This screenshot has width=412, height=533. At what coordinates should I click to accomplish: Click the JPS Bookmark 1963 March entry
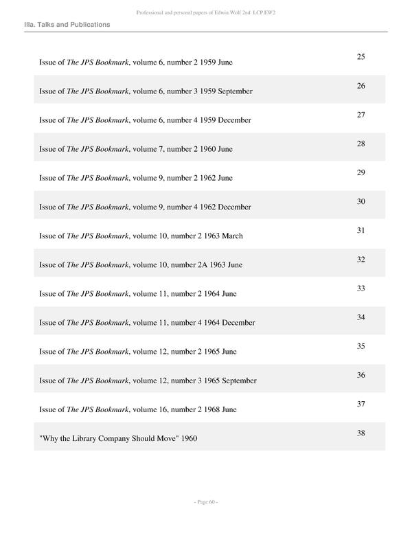coord(141,236)
